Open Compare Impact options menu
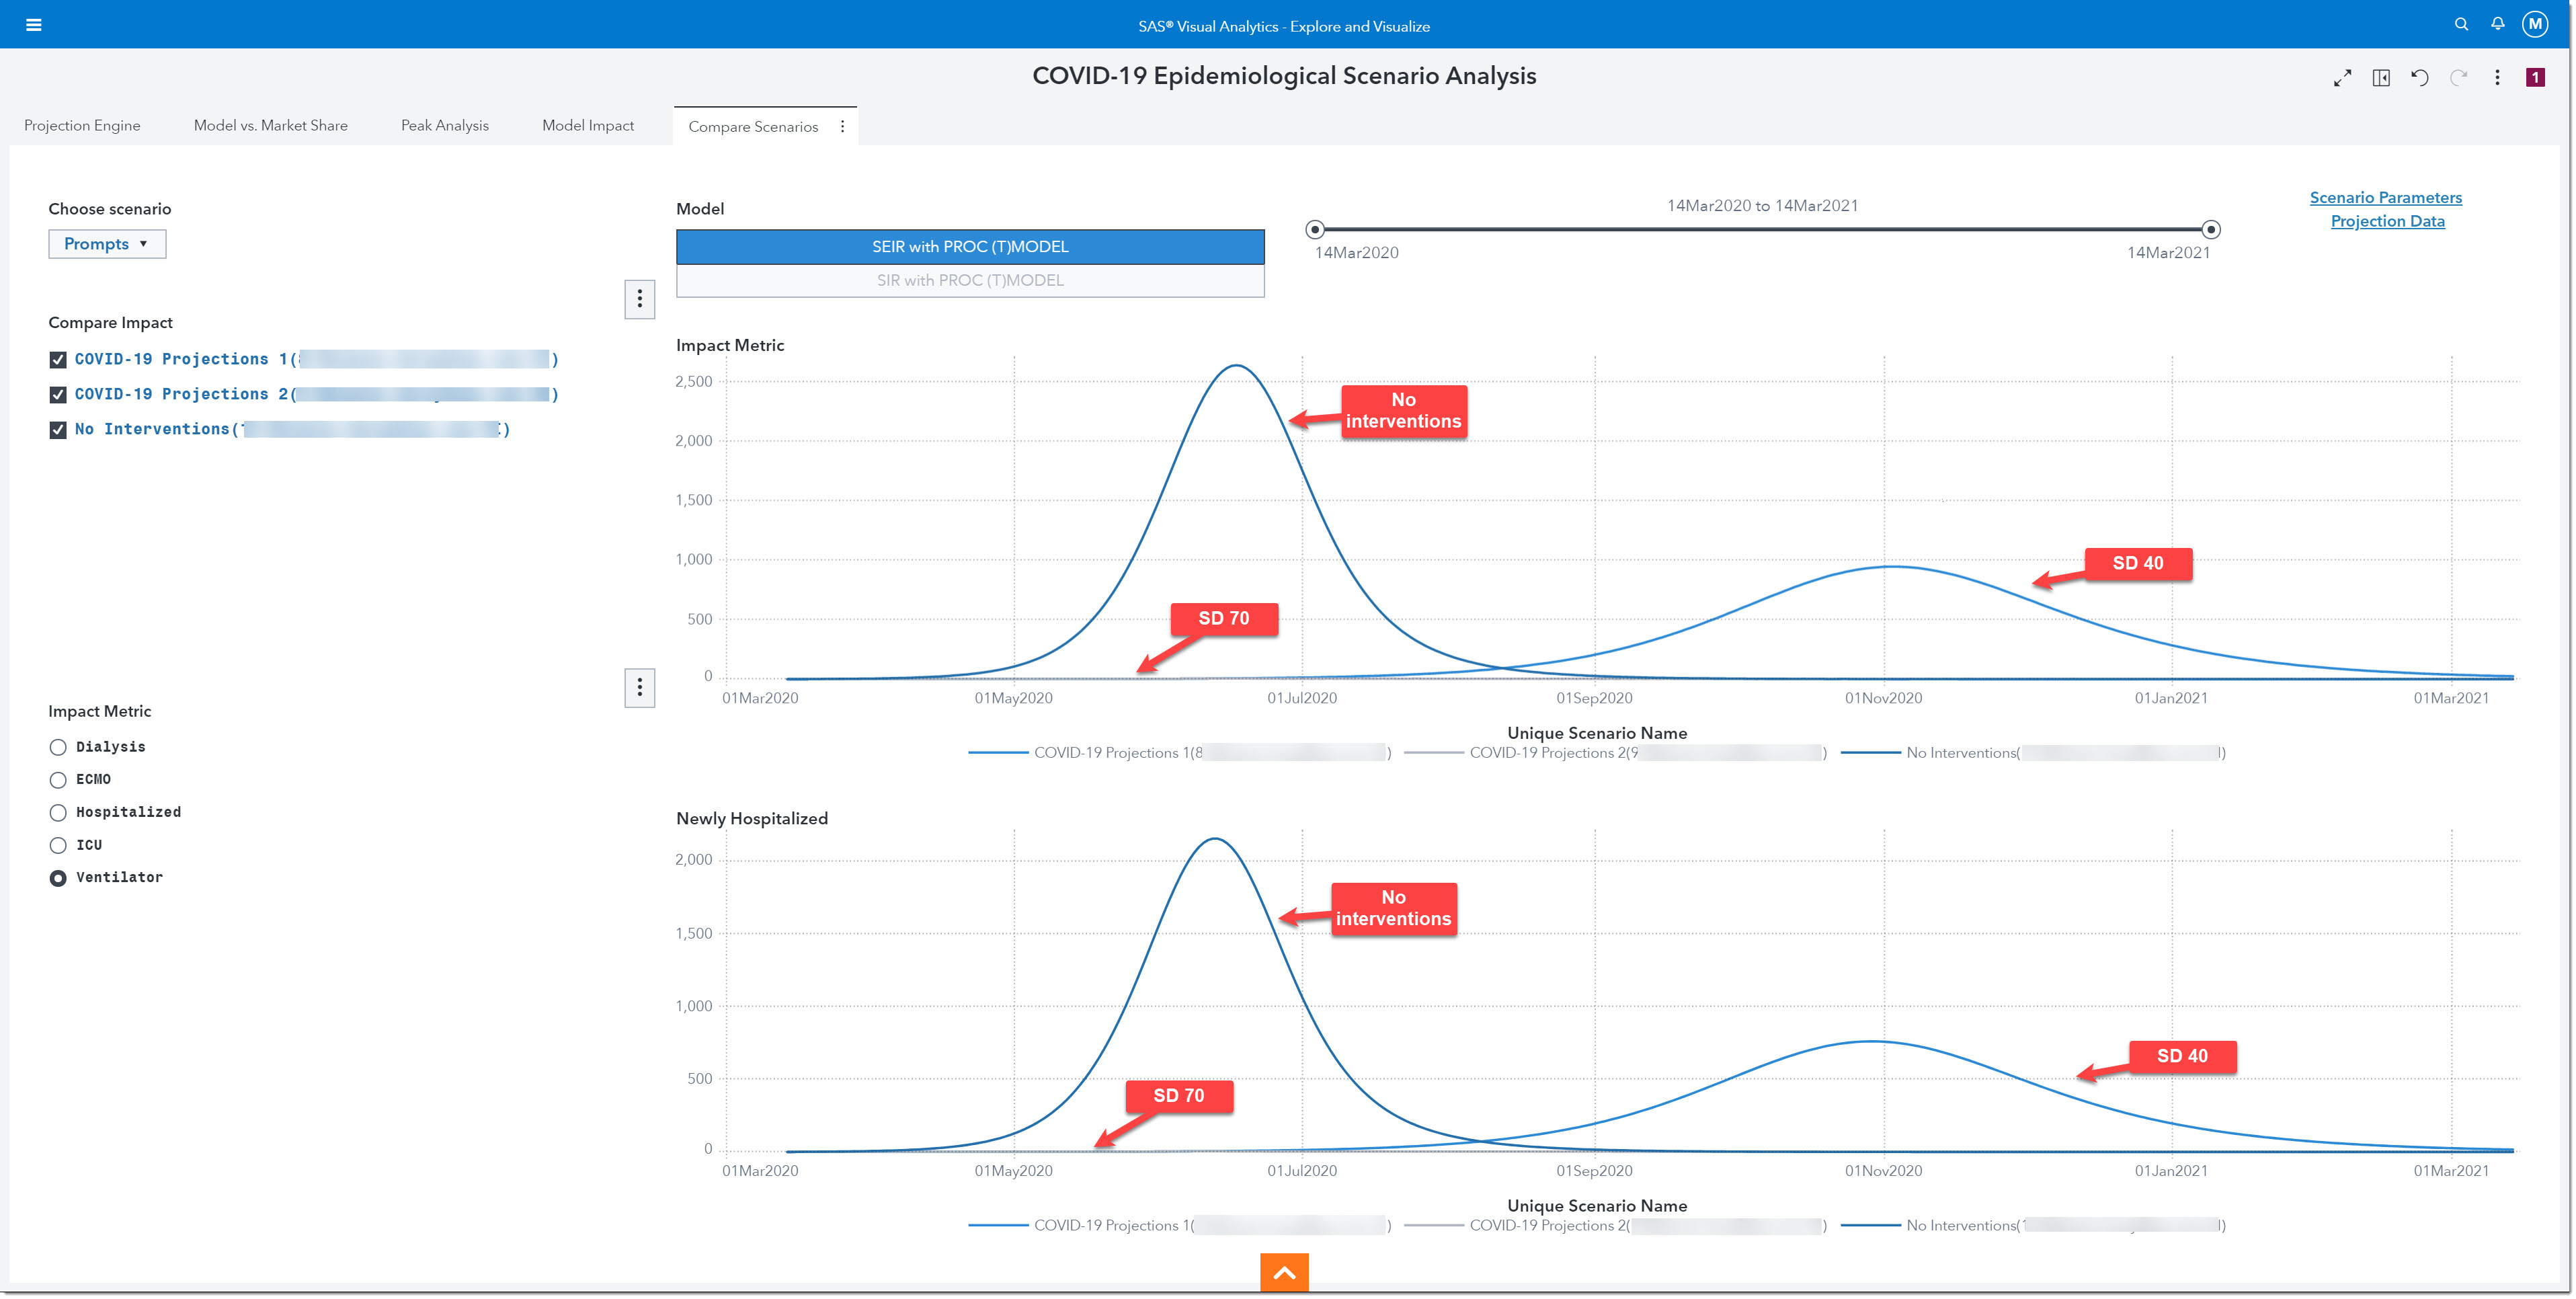Viewport: 2576px width, 1299px height. point(639,299)
